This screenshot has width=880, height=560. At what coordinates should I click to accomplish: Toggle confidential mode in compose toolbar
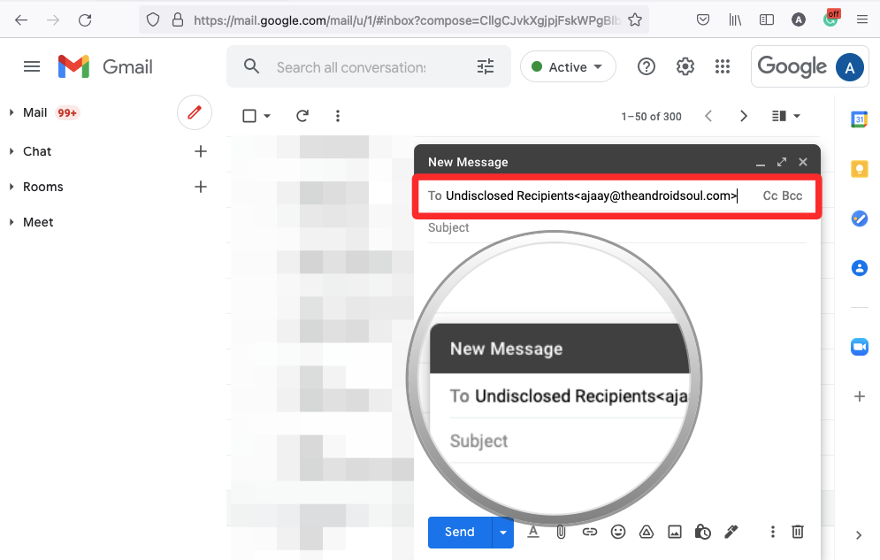[703, 532]
